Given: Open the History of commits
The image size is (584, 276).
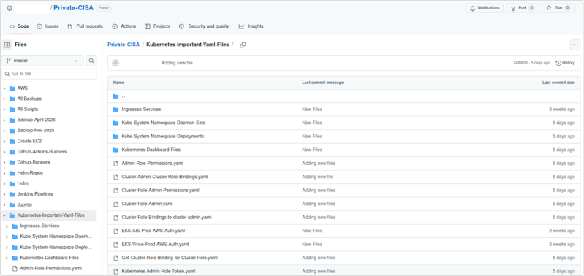Looking at the screenshot, I should pyautogui.click(x=565, y=63).
